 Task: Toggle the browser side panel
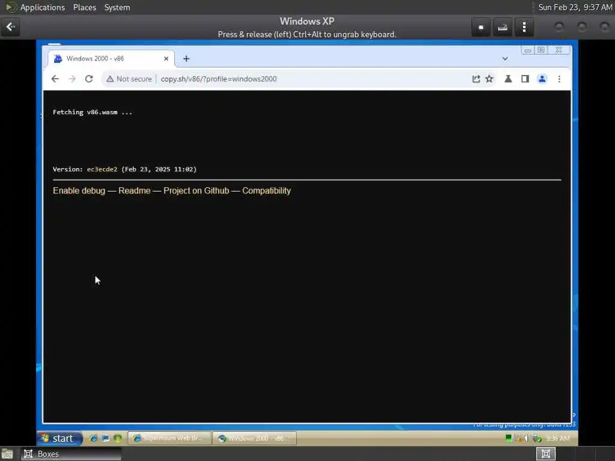525,79
